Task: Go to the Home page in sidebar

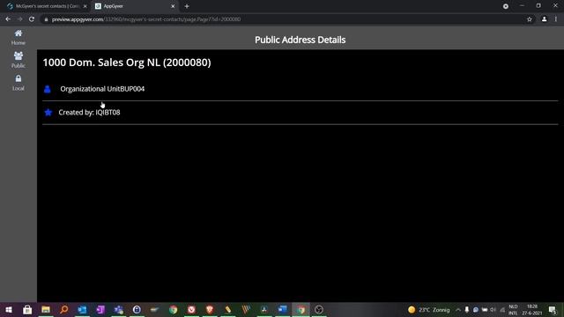Action: [x=18, y=37]
